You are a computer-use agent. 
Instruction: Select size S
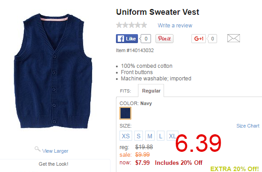tap(138, 136)
